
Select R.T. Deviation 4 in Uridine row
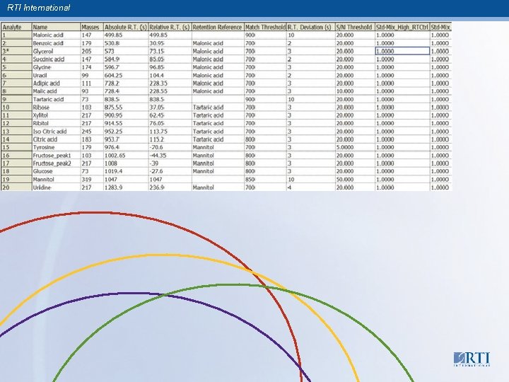click(x=310, y=187)
